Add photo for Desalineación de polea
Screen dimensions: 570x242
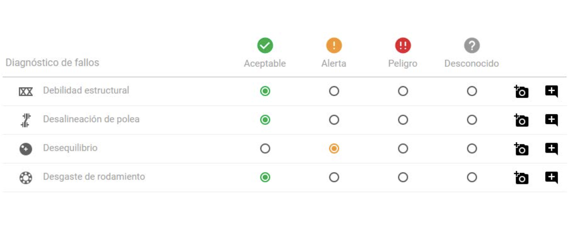point(521,120)
